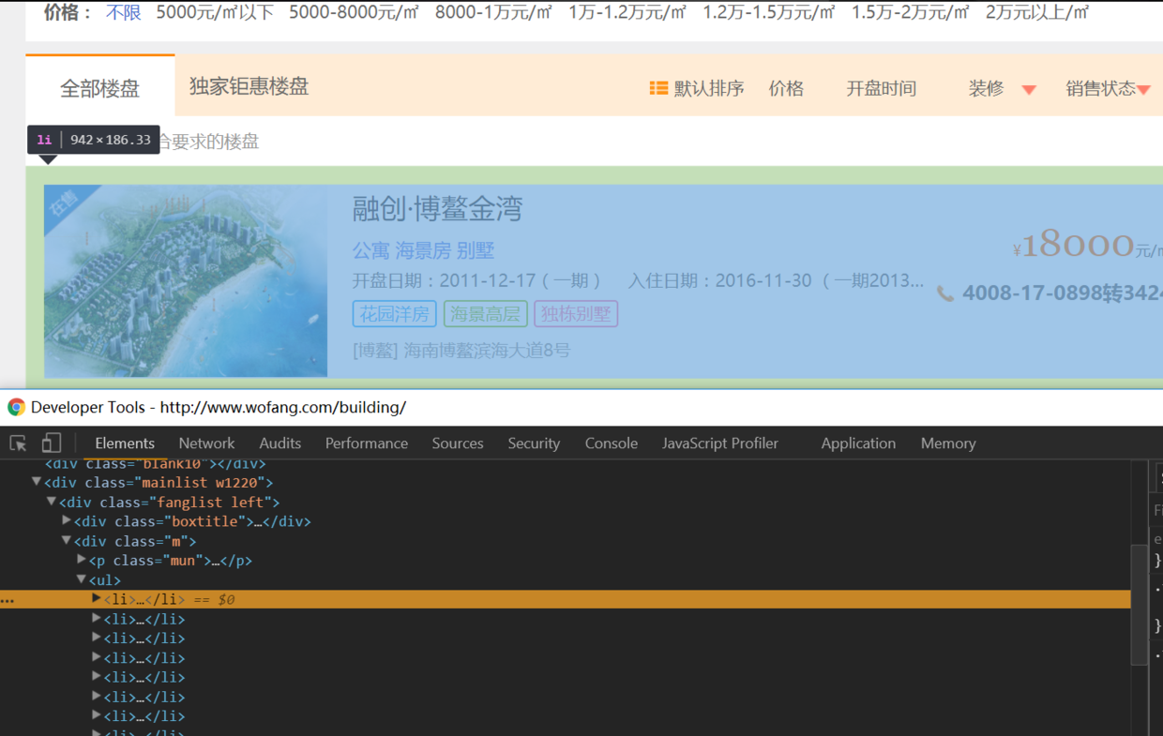Click the Chrome icon in DevTools title
This screenshot has height=736, width=1163.
click(x=16, y=407)
